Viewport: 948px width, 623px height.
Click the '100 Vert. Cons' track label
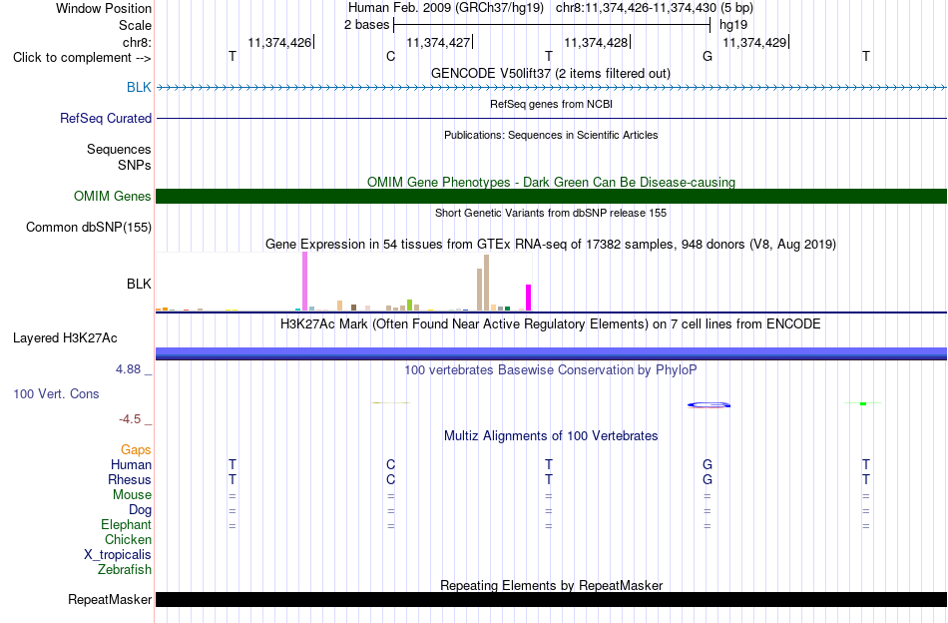pos(56,393)
